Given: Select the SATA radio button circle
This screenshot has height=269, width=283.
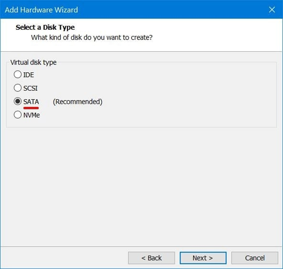Looking at the screenshot, I should (x=18, y=101).
